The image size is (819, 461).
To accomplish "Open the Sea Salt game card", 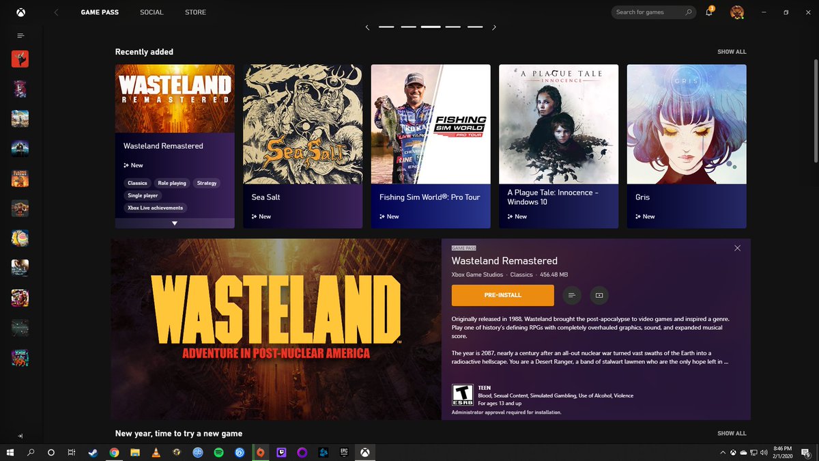I will [302, 146].
